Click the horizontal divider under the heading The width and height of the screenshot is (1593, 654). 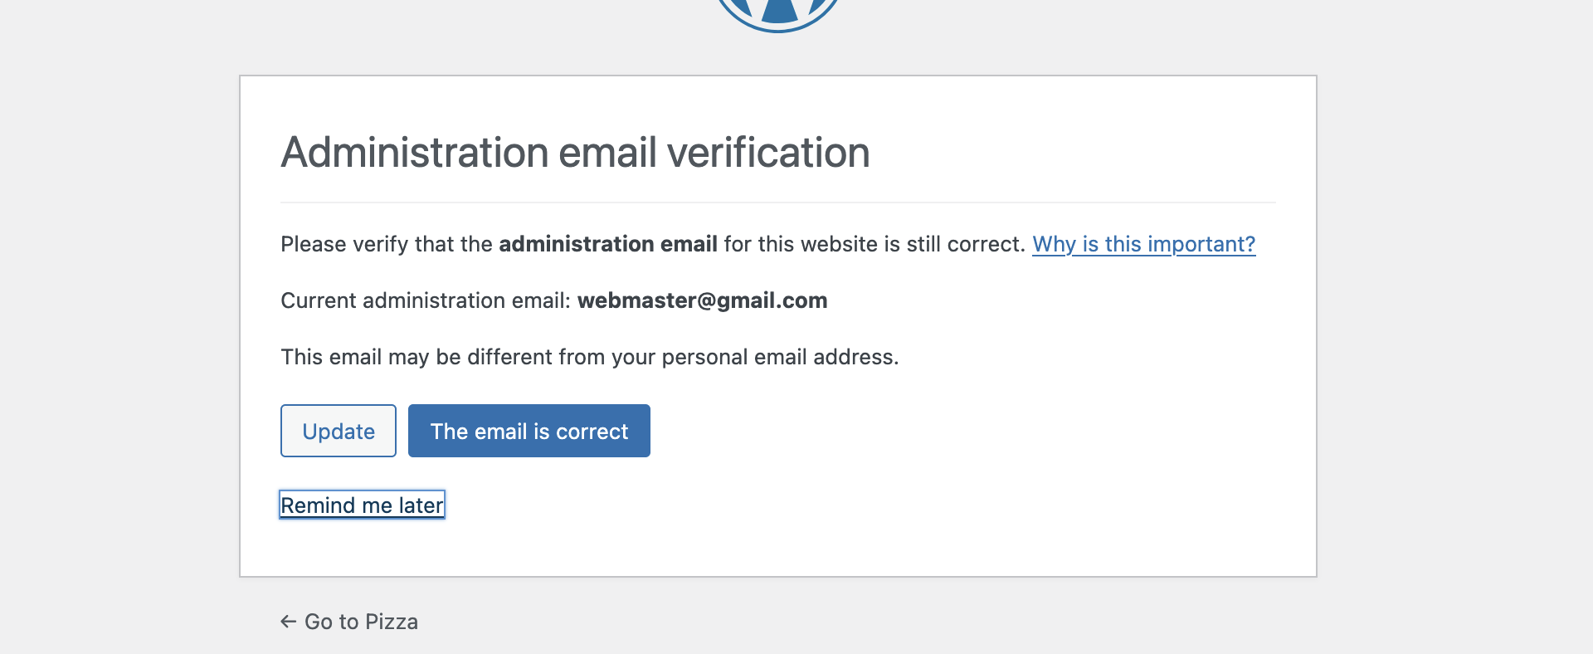click(778, 203)
